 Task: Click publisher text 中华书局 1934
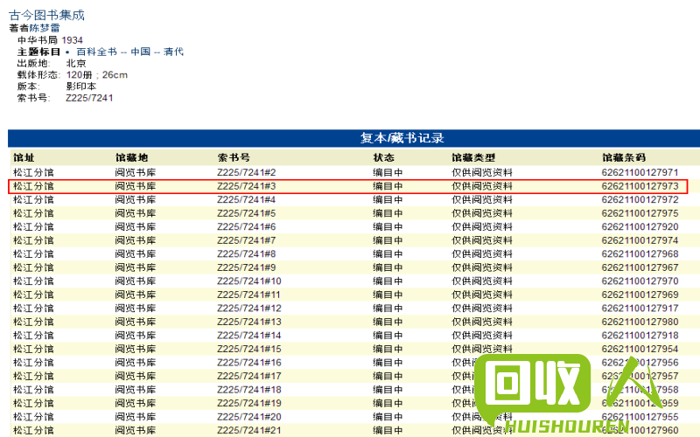coord(50,40)
